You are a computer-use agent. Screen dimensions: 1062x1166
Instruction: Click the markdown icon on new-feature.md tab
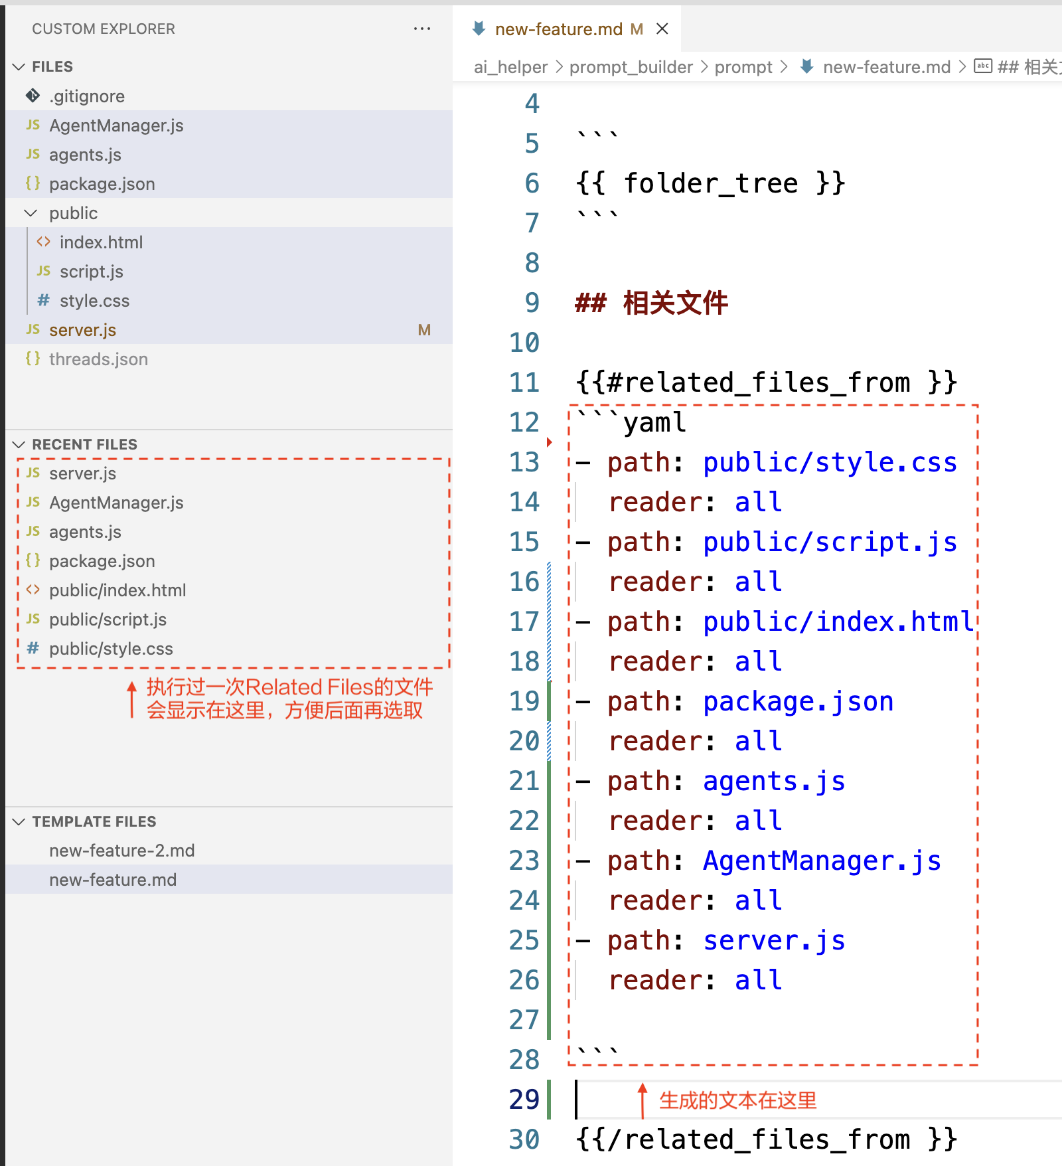coord(479,29)
